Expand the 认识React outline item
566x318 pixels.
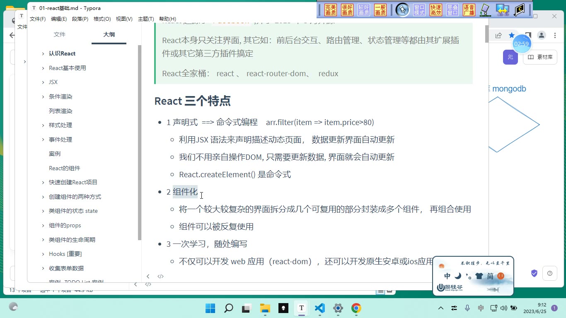click(43, 53)
